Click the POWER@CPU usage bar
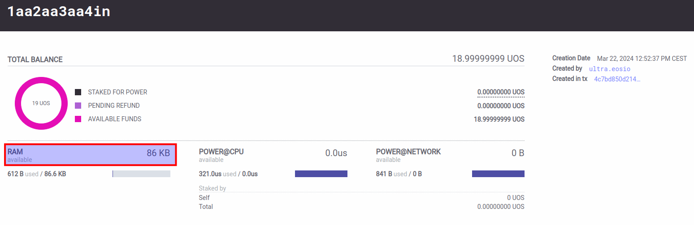Viewport: 694px width, 225px height. pos(321,174)
